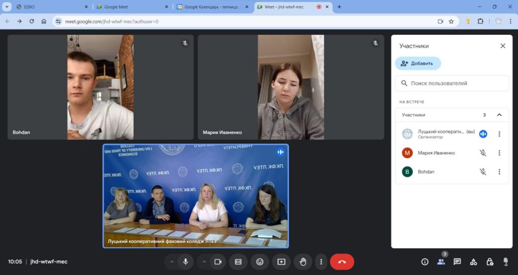518x275 pixels.
Task: Open the activities panel
Action: coord(473,262)
